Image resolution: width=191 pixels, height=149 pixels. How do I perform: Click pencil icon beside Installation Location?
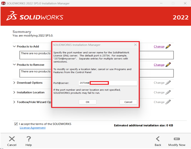pos(168,92)
